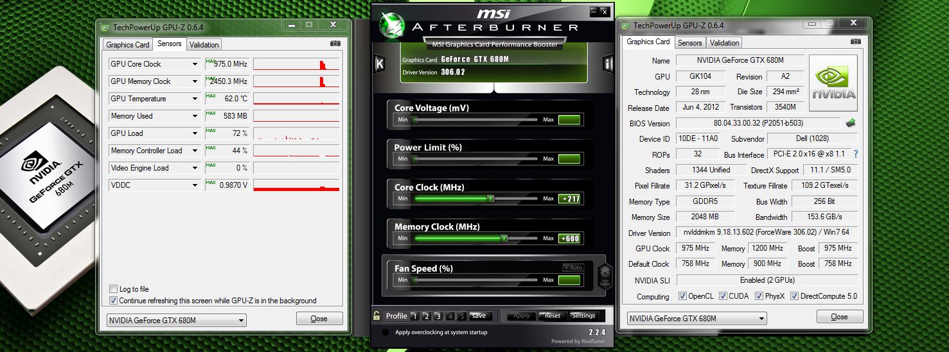This screenshot has width=949, height=352.
Task: Load Afterburner profile slot 1
Action: click(414, 315)
